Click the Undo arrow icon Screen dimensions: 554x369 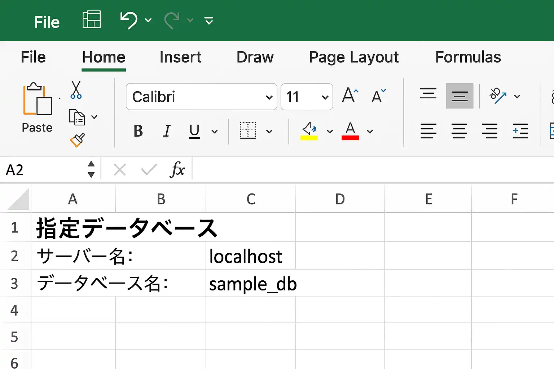129,20
